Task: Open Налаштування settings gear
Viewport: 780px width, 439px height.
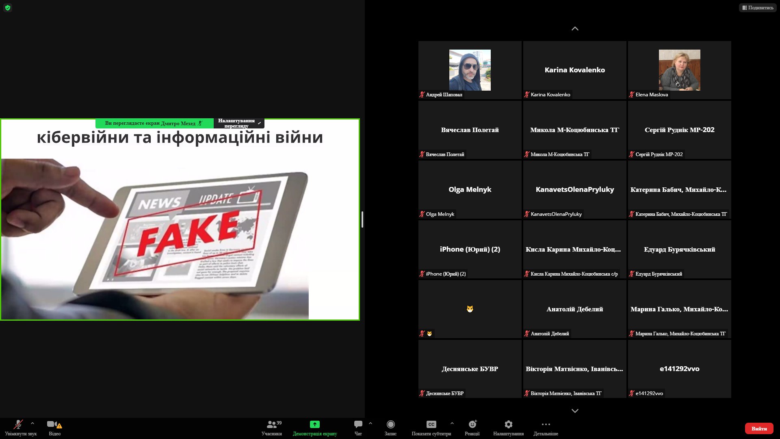Action: click(x=508, y=428)
